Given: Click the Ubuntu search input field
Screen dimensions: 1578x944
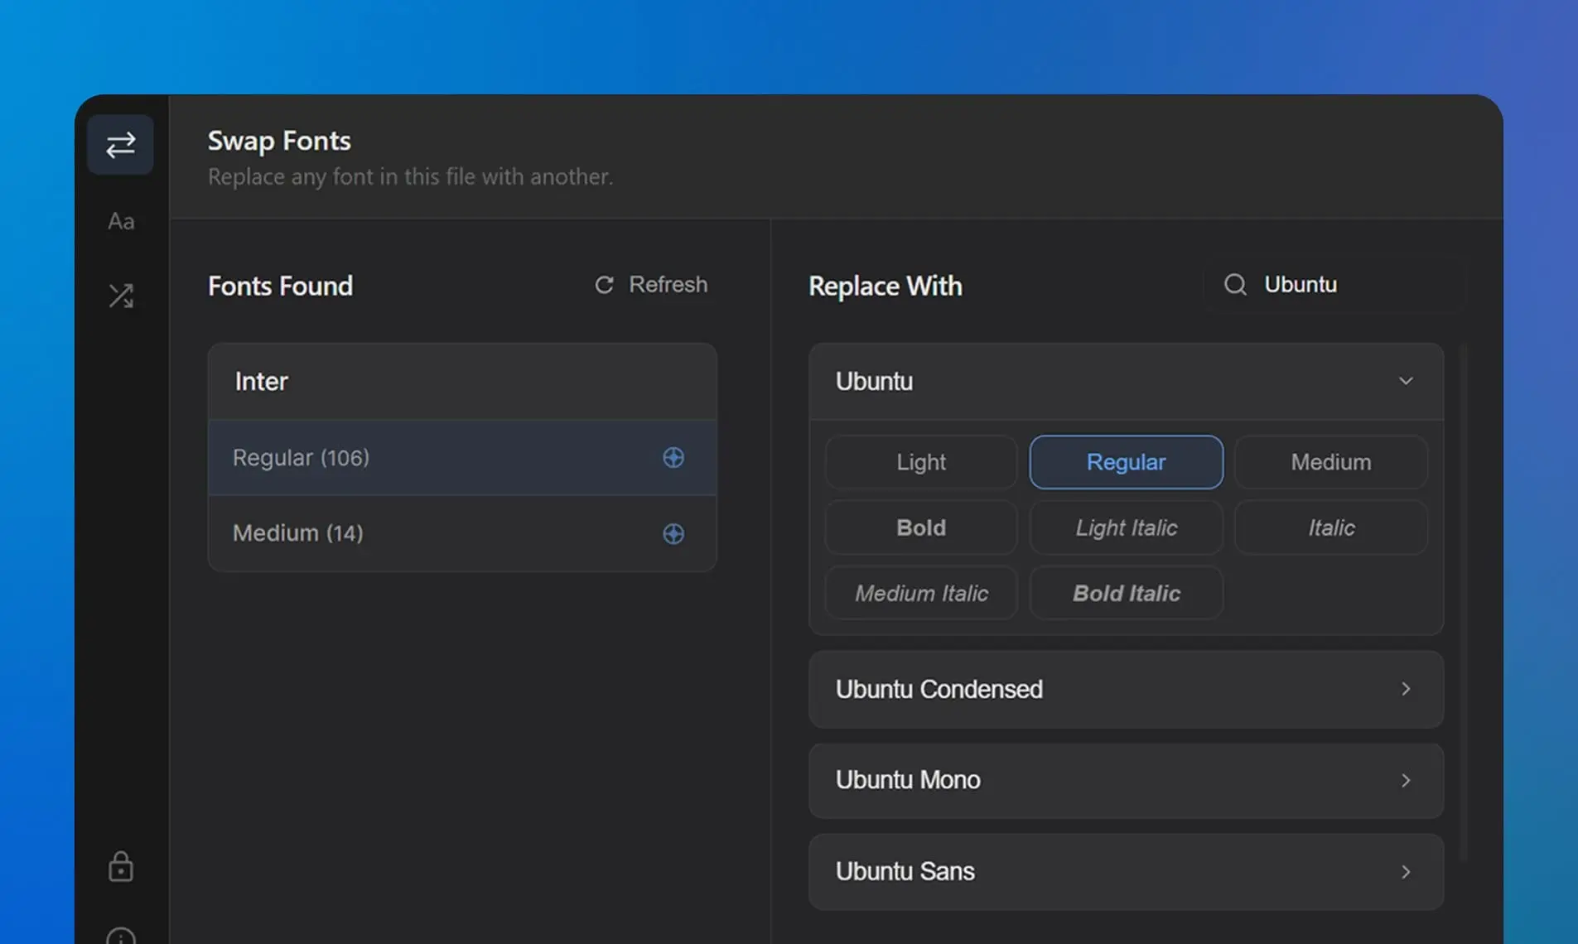Looking at the screenshot, I should [1334, 285].
